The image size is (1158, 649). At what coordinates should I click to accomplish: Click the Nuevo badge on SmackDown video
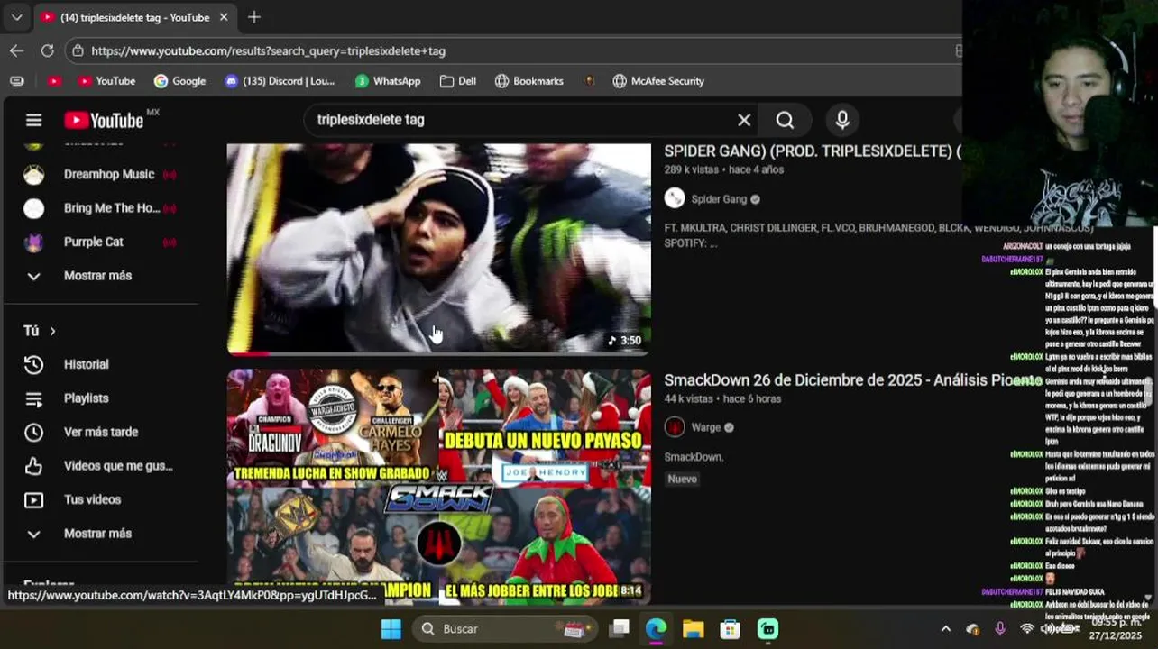(682, 479)
